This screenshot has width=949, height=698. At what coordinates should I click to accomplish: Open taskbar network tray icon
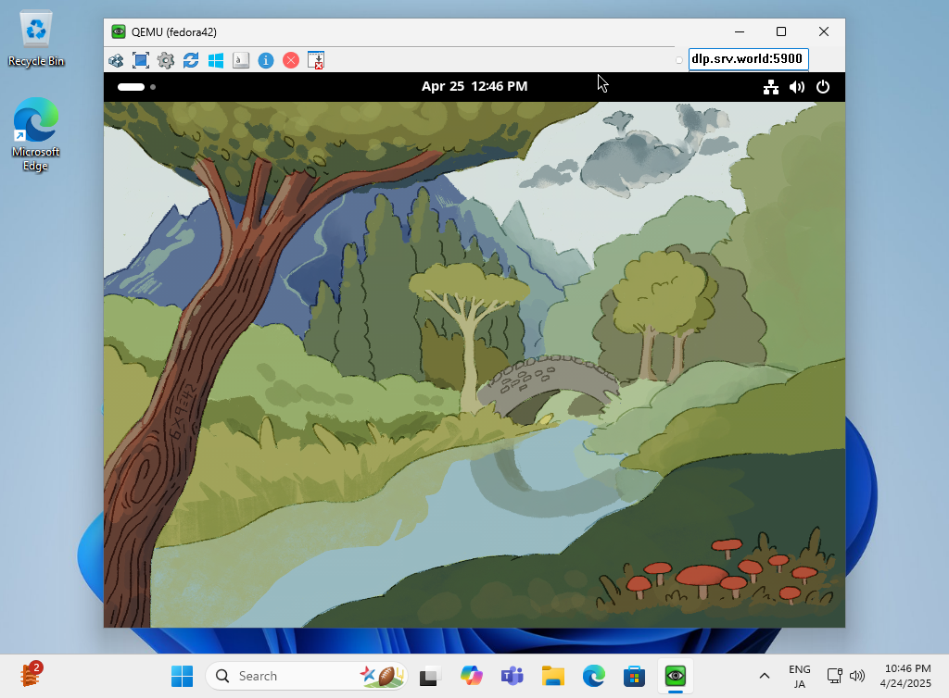click(x=835, y=676)
